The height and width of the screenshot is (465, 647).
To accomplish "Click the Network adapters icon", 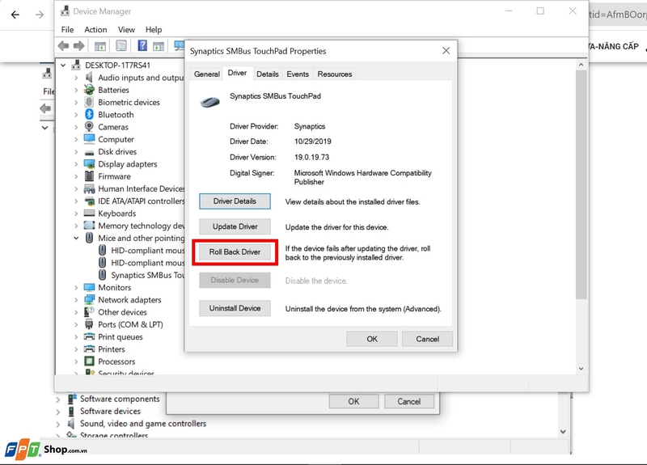I will pos(89,299).
